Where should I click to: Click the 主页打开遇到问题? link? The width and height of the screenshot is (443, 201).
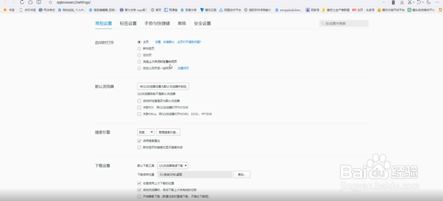pyautogui.click(x=189, y=42)
